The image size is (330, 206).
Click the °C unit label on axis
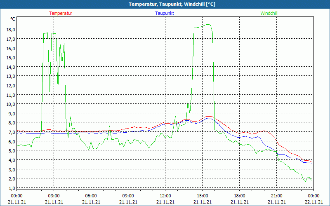[13, 19]
